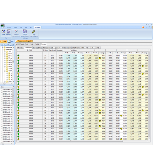
Task: Click the ID Fibre column header
Action: [45, 50]
